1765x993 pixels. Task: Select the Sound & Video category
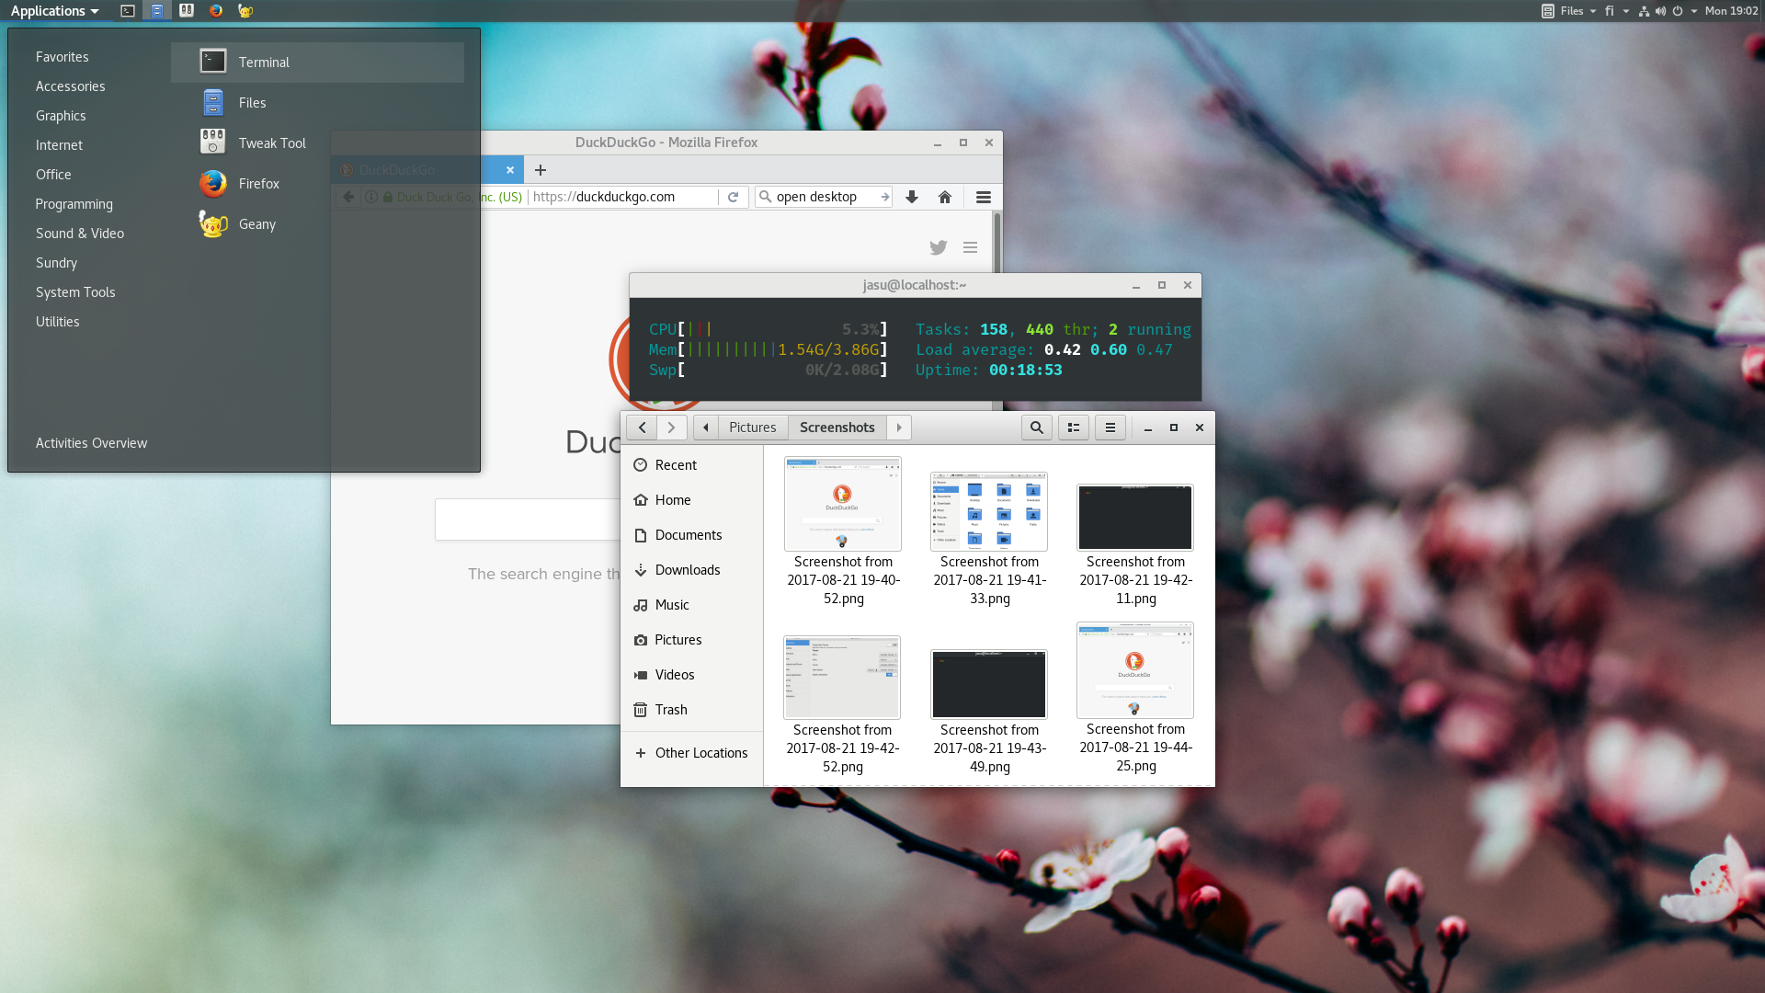coord(80,234)
